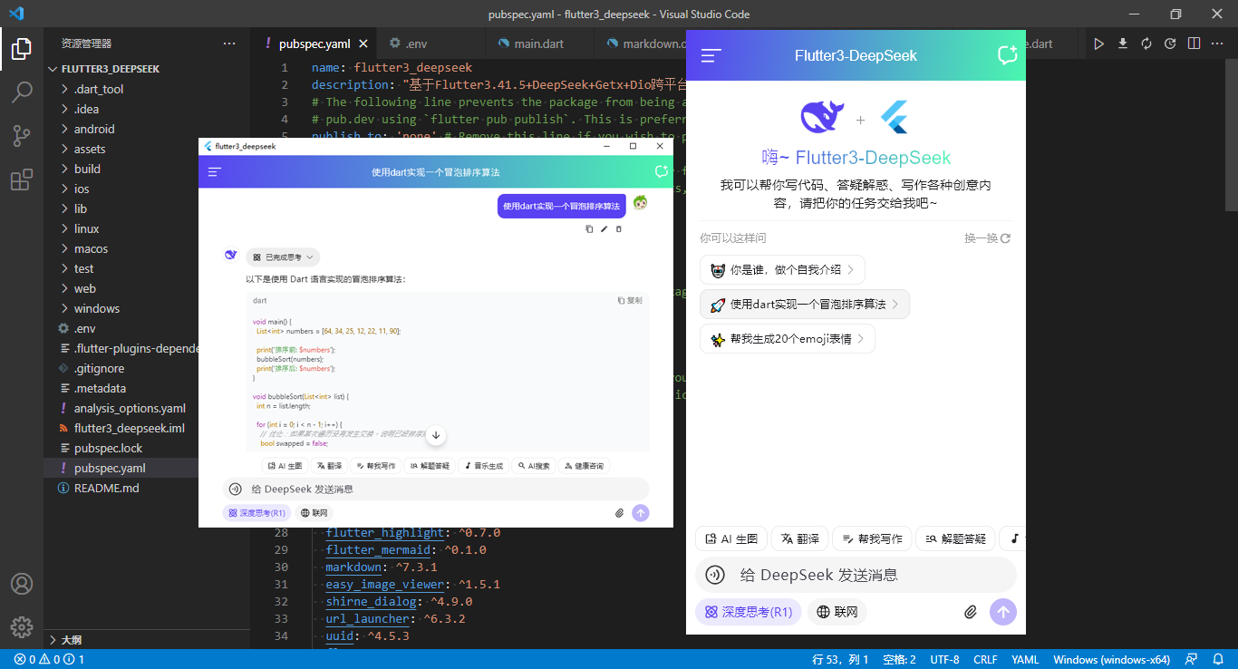Copy the user message in chat window
The height and width of the screenshot is (669, 1238).
click(x=589, y=229)
